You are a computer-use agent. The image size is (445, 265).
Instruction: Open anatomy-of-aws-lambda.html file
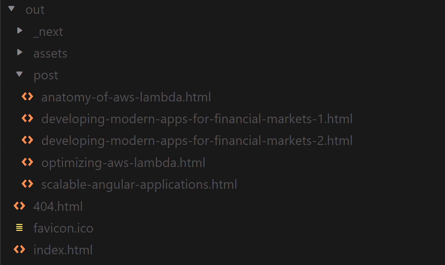[126, 97]
